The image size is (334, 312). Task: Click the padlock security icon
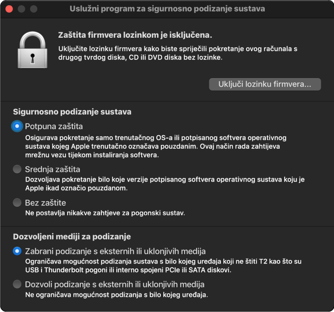click(x=33, y=49)
